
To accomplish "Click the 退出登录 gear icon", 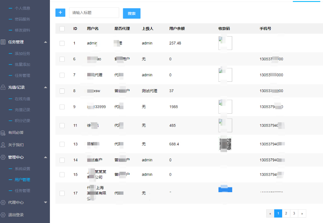I will tap(3, 215).
